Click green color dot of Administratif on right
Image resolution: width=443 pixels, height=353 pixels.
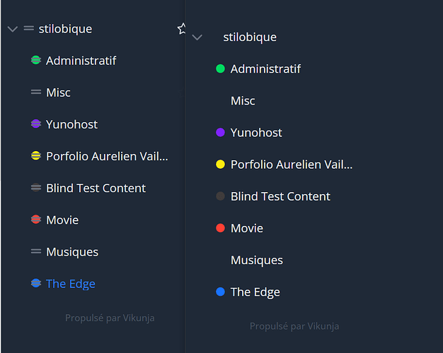tap(220, 68)
